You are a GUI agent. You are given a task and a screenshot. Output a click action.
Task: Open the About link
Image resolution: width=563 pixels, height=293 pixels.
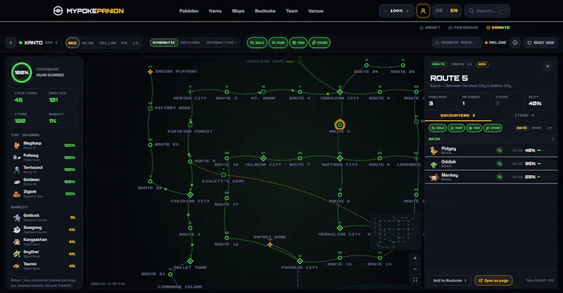tap(430, 27)
